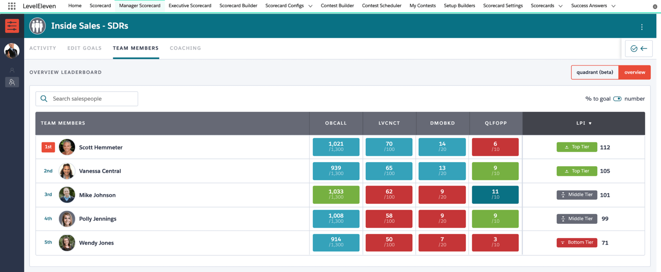Viewport: 661px width, 272px height.
Task: Open the Contest Scheduler menu item
Action: pos(381,6)
